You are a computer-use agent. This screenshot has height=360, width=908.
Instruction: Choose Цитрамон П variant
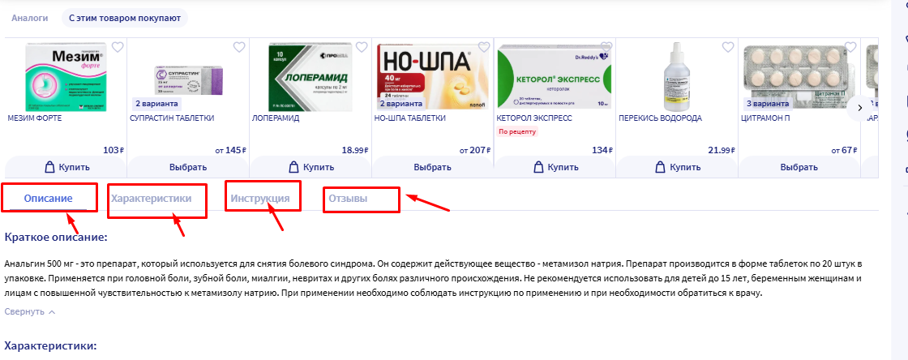(799, 167)
